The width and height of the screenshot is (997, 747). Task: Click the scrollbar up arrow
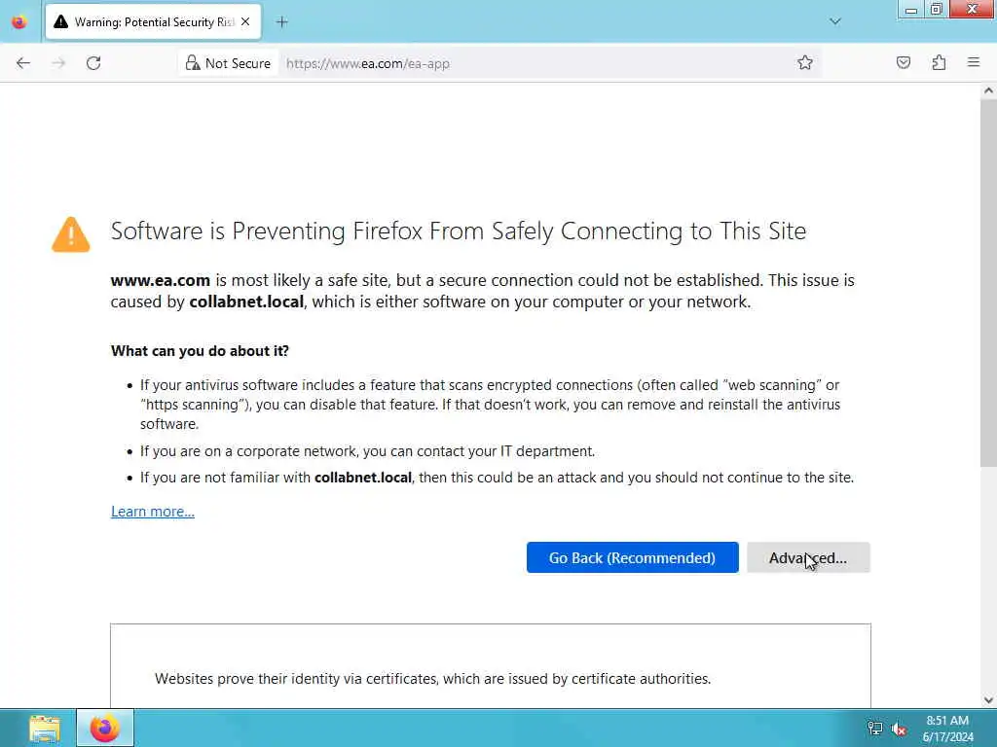tap(988, 90)
